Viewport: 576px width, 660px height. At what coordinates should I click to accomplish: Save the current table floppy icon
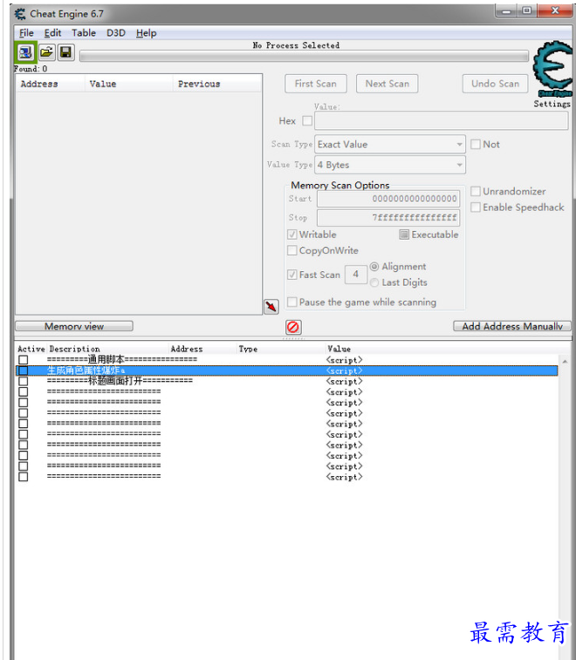click(65, 52)
